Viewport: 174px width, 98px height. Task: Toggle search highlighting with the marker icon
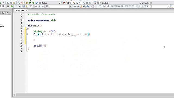point(81,6)
